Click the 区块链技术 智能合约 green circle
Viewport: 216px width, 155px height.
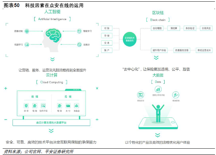point(129,39)
